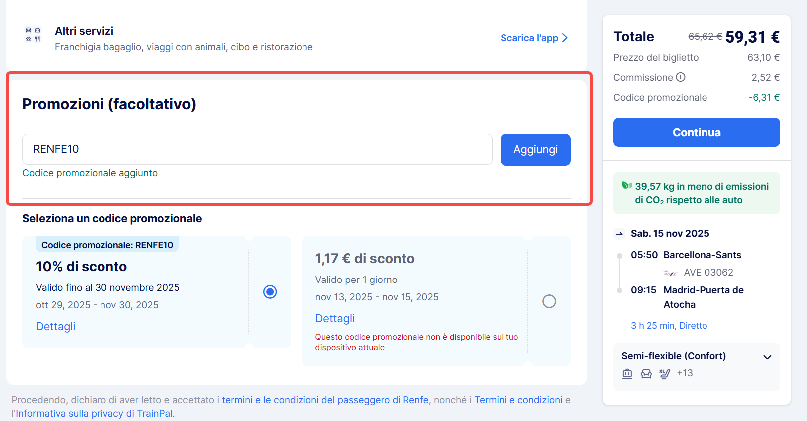The width and height of the screenshot is (807, 421).
Task: Click the discount amount -6,31 €
Action: point(764,97)
